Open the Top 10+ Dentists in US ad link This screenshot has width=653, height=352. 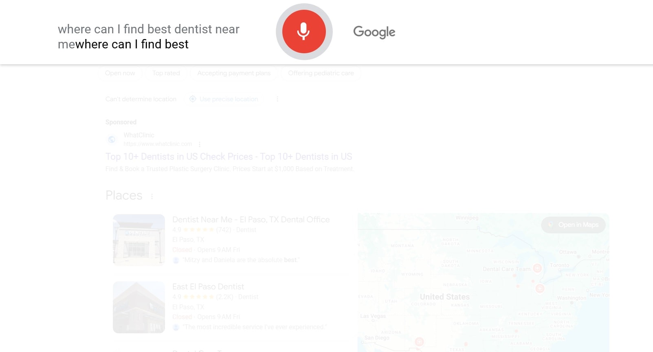tap(229, 156)
